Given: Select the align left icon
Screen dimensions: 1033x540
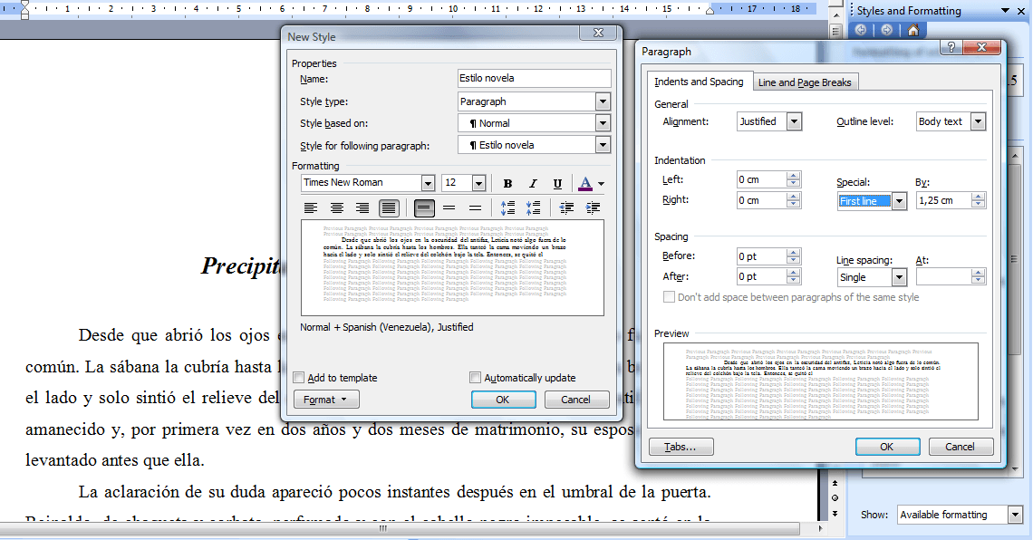Looking at the screenshot, I should tap(312, 207).
